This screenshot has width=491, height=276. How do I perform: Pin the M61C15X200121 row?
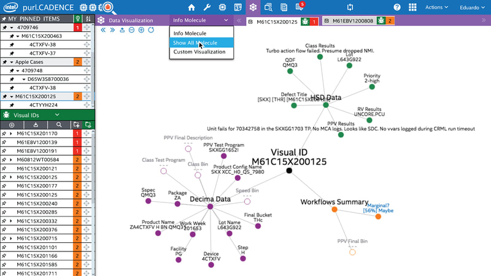tap(4, 169)
